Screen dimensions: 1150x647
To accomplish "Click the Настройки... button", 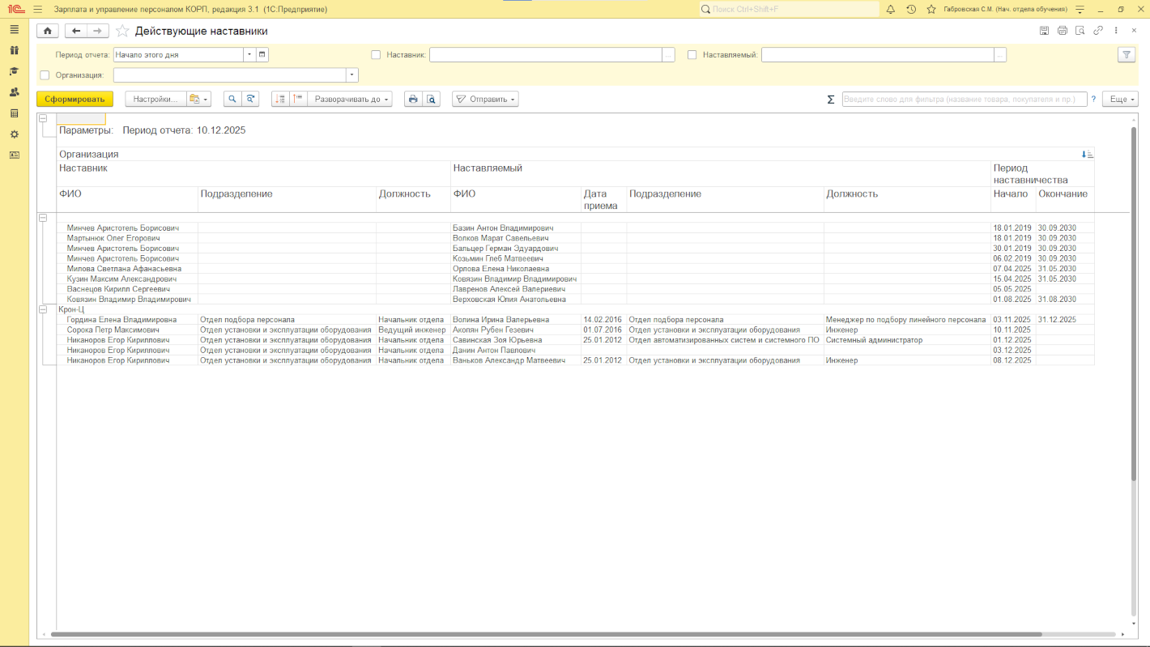I will pyautogui.click(x=155, y=99).
